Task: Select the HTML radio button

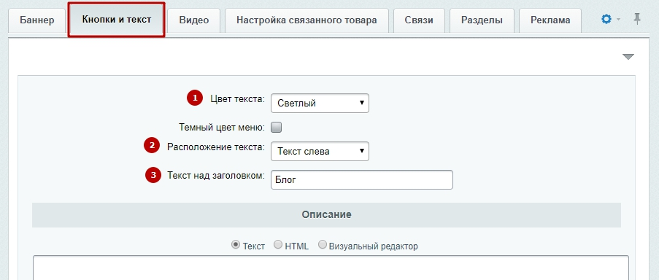Action: 278,245
